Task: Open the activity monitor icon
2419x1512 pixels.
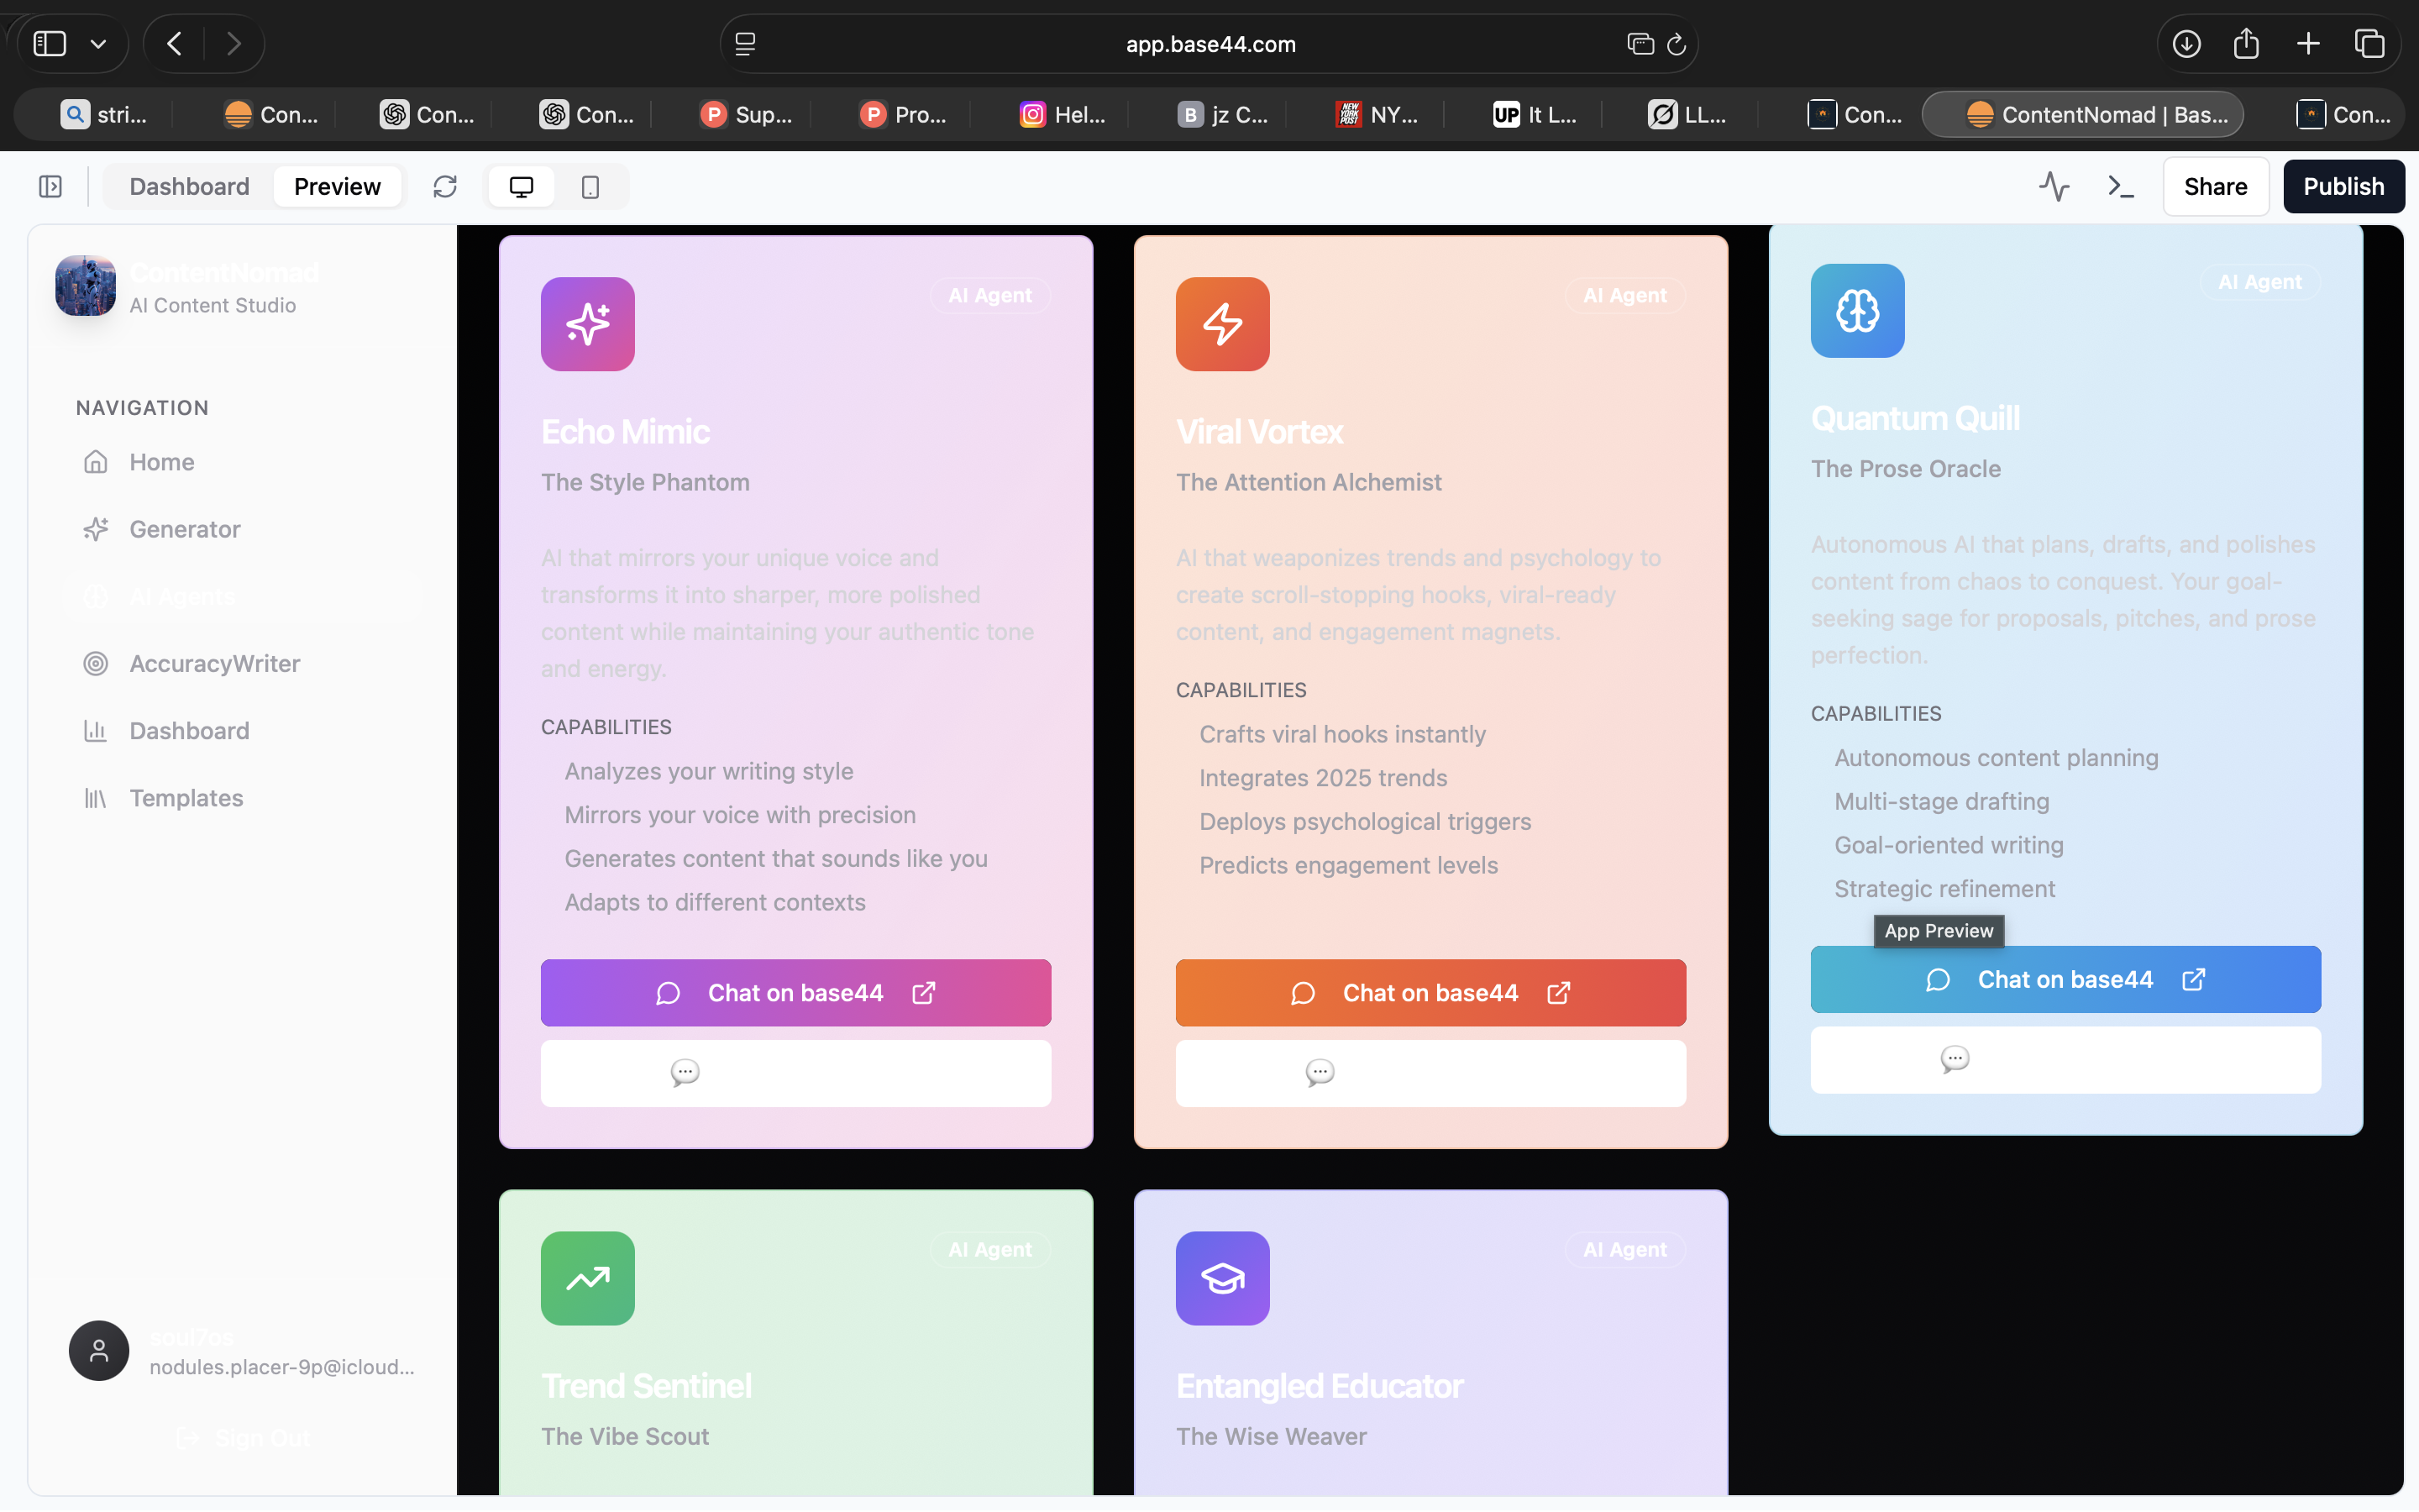Action: [x=2054, y=187]
